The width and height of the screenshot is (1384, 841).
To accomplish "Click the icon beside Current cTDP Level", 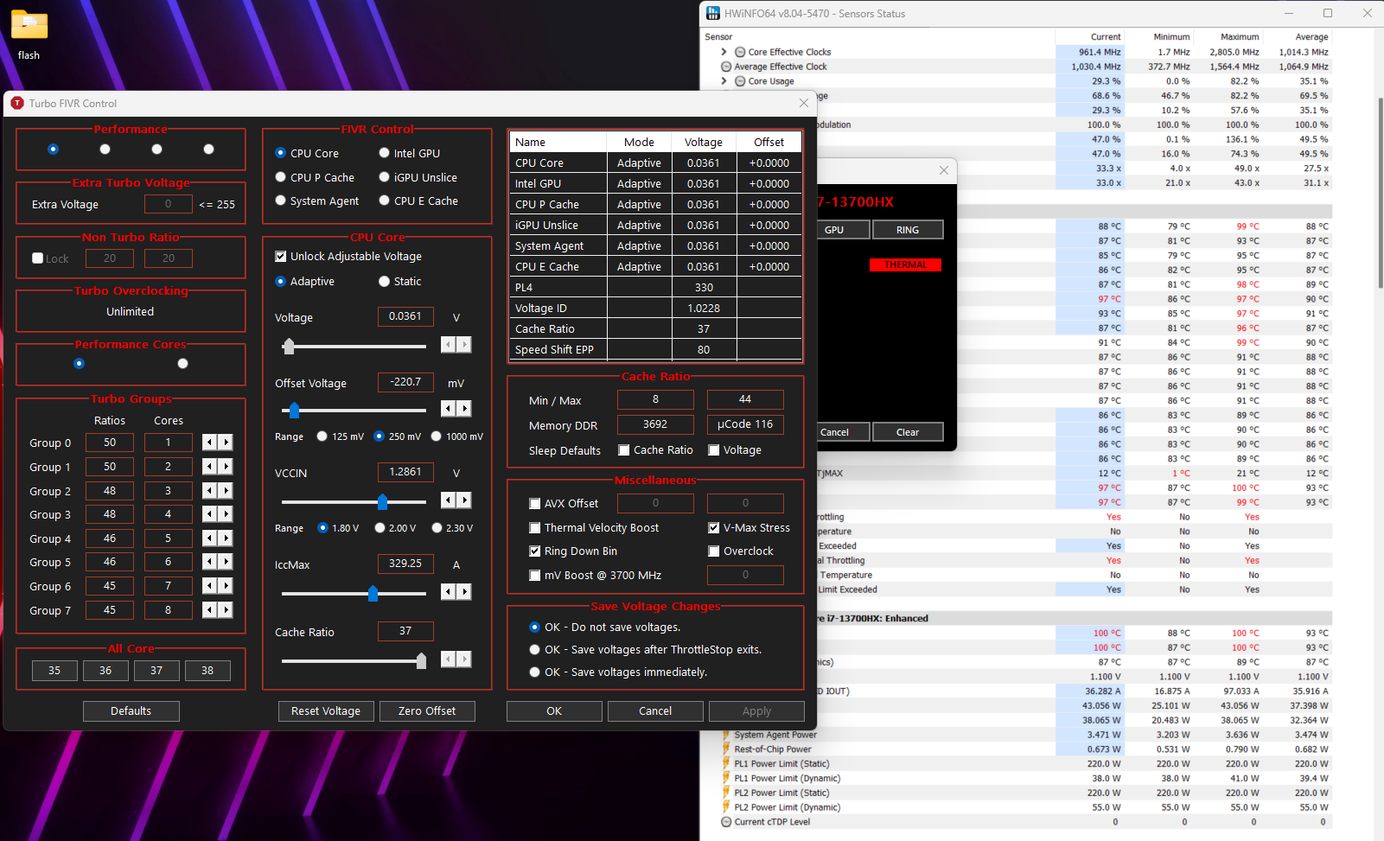I will point(726,822).
